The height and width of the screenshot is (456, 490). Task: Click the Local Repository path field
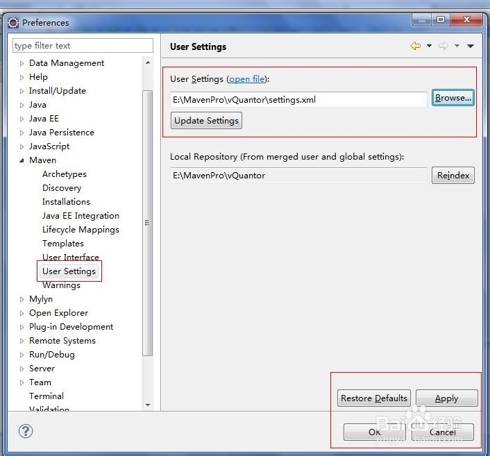click(298, 176)
